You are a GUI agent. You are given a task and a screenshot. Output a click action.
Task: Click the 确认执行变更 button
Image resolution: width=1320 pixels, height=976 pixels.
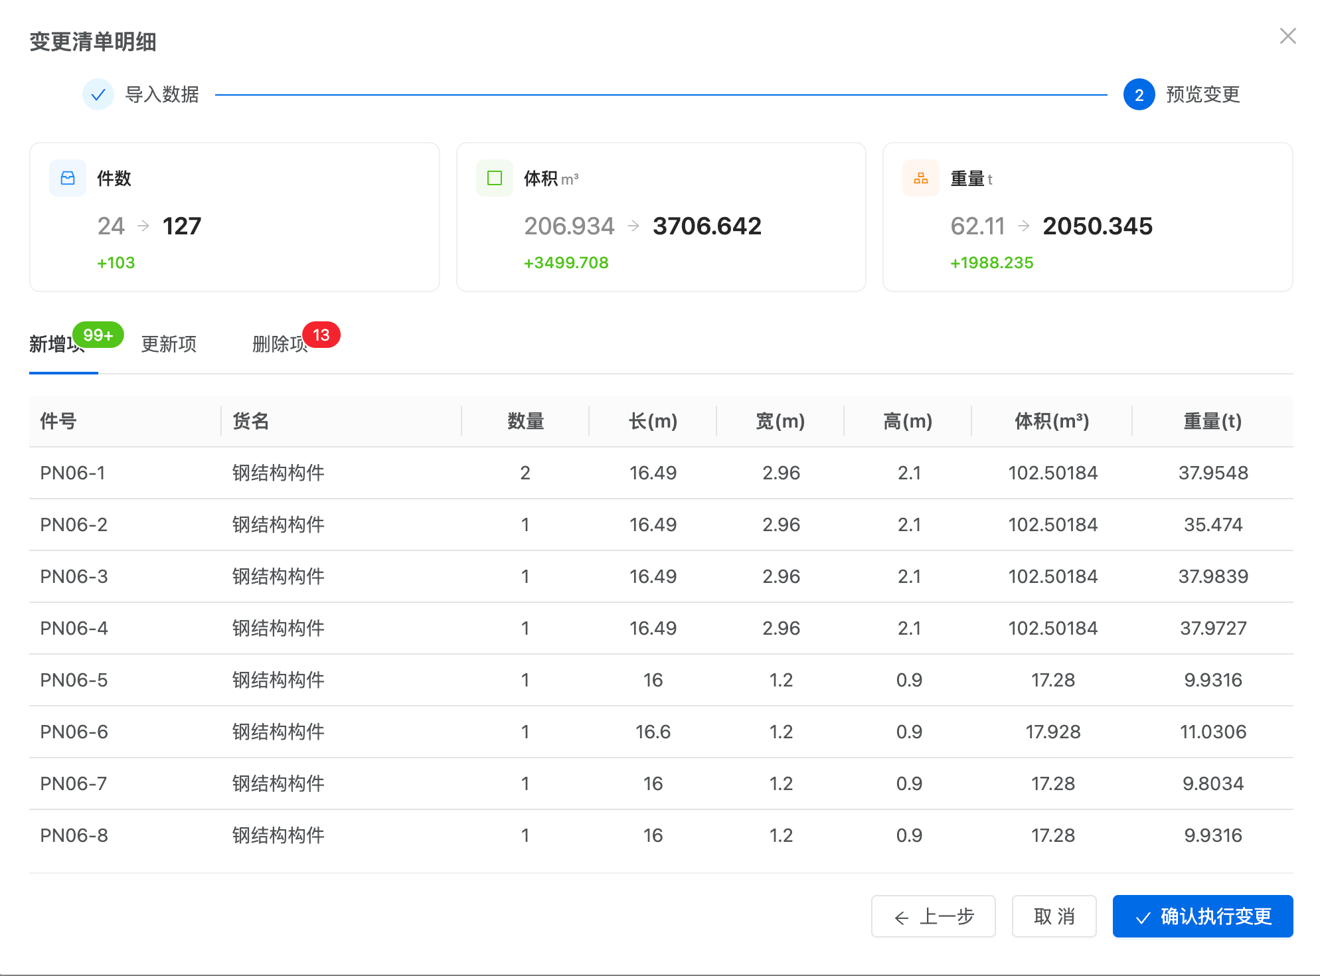(1202, 916)
